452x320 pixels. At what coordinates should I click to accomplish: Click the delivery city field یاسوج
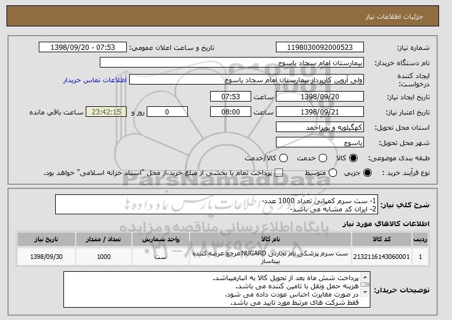(320, 143)
